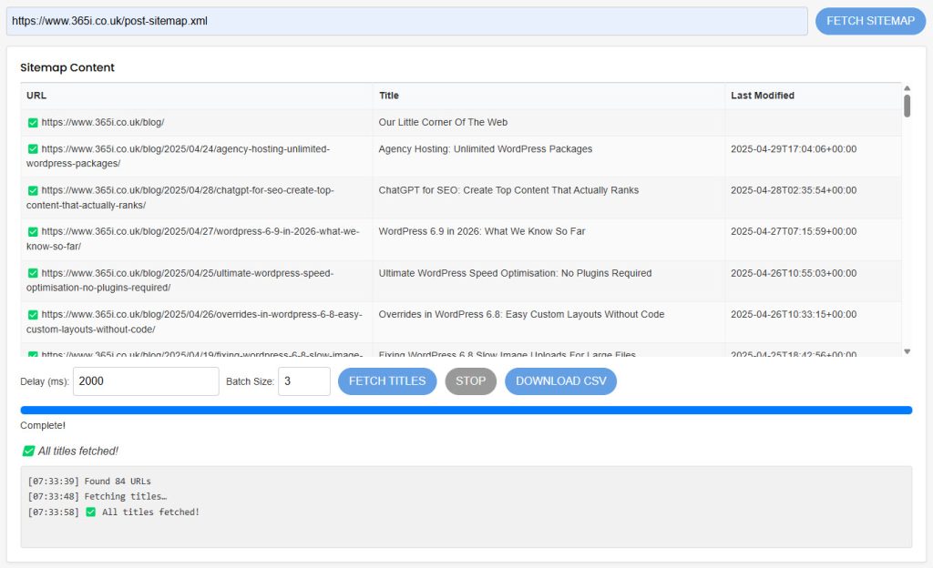This screenshot has height=568, width=933.
Task: Click the blue progress bar
Action: [x=466, y=410]
